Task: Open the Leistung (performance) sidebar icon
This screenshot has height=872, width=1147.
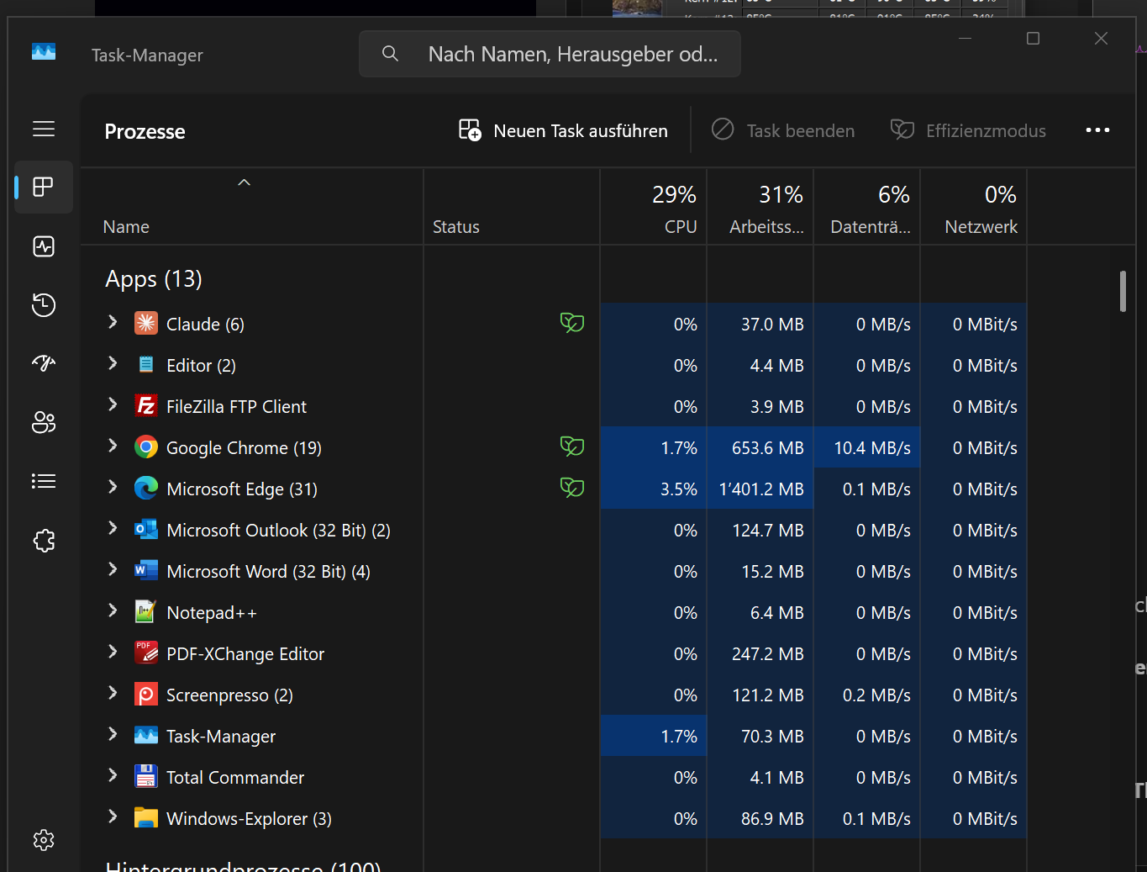Action: (44, 246)
